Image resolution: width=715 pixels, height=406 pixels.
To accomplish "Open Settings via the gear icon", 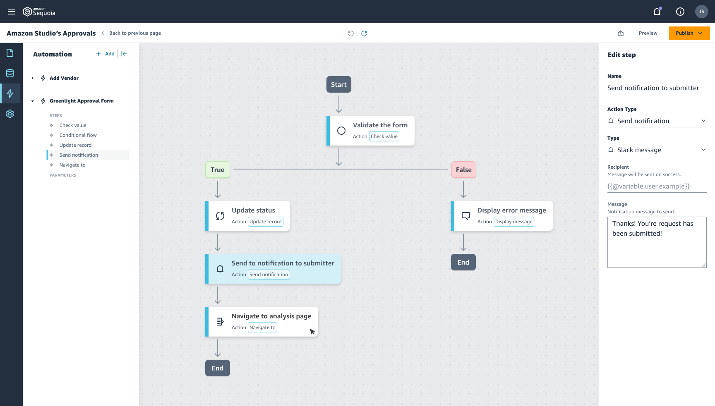I will click(x=10, y=114).
